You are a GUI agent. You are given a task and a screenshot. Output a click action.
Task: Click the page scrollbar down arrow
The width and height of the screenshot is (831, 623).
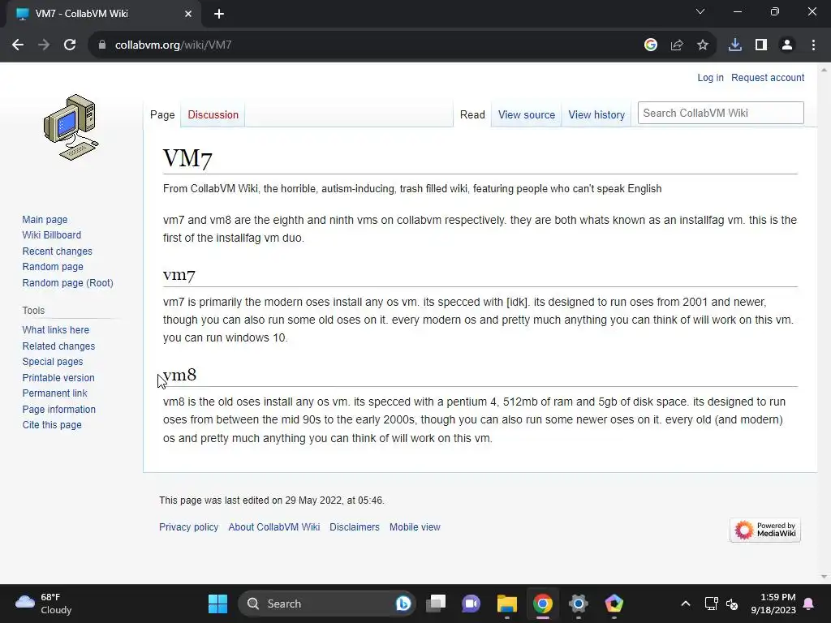824,577
